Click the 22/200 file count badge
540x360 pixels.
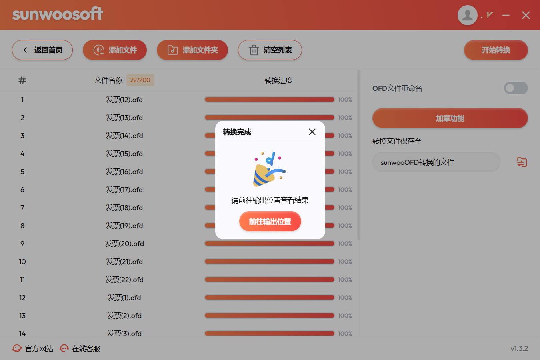pyautogui.click(x=140, y=80)
